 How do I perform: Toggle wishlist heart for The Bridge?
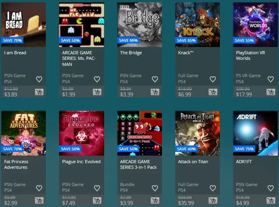155,79
